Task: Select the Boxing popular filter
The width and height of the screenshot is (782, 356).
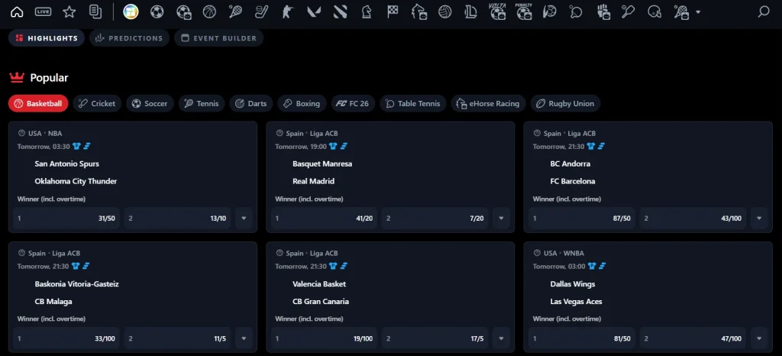Action: tap(302, 104)
